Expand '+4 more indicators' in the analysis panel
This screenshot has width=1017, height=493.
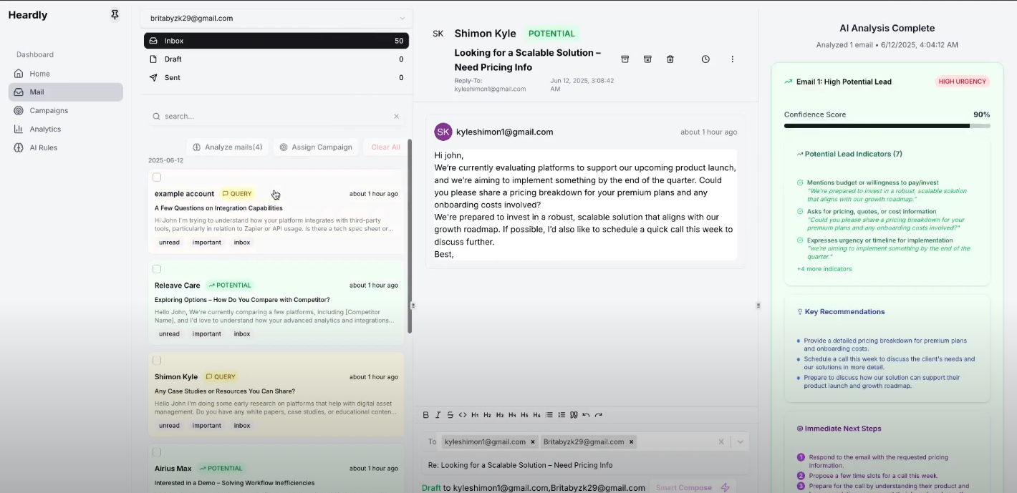[824, 269]
